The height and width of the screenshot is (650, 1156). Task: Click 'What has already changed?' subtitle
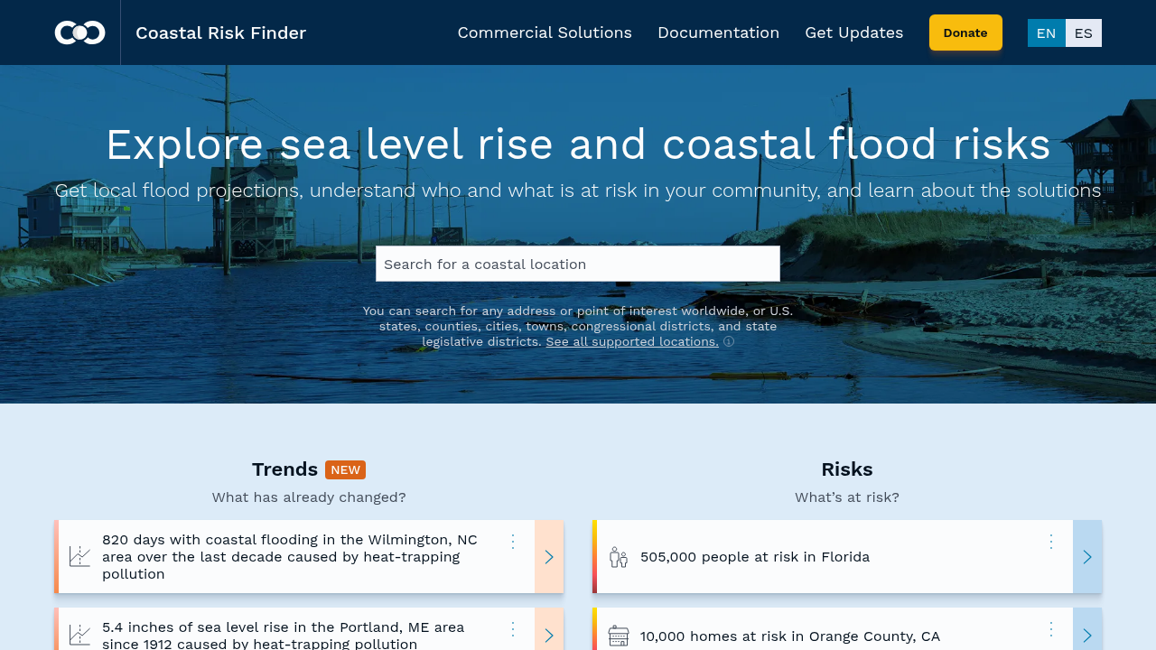[309, 497]
